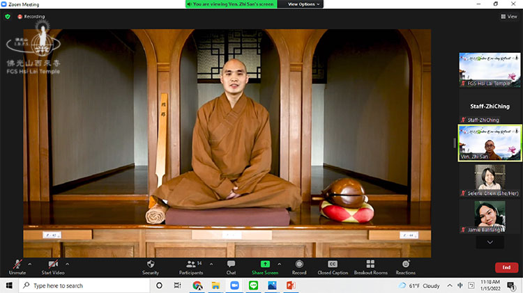The image size is (523, 293).
Task: Click the Recording indicator
Action: [31, 16]
